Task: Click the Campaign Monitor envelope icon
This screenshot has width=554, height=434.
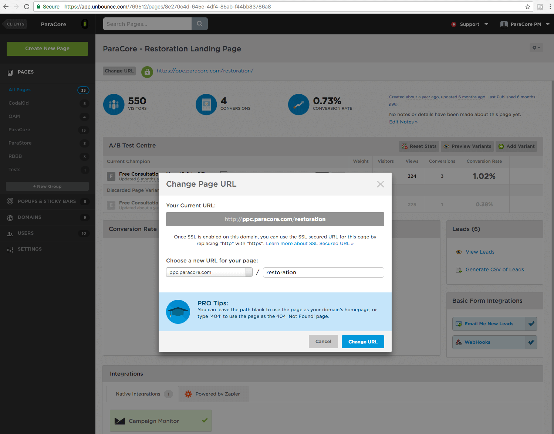Action: click(x=120, y=421)
